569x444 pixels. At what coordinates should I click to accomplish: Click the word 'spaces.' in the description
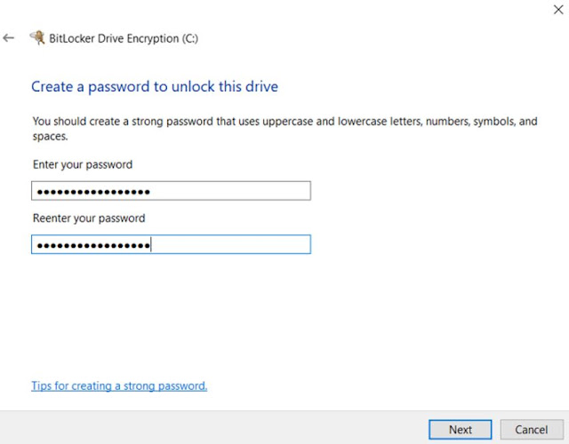tap(50, 136)
